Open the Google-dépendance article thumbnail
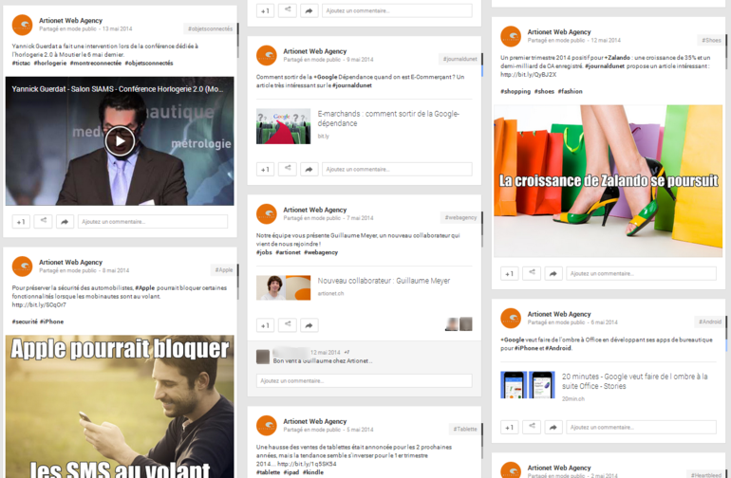The height and width of the screenshot is (478, 731). coord(283,126)
